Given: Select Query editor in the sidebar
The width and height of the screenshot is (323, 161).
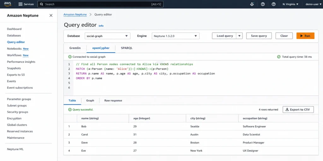Looking at the screenshot, I should coord(16,42).
